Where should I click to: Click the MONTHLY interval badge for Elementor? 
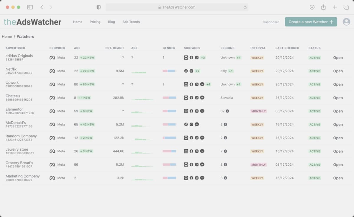click(x=258, y=111)
